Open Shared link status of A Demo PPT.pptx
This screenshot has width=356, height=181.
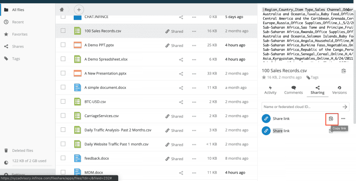(174, 45)
